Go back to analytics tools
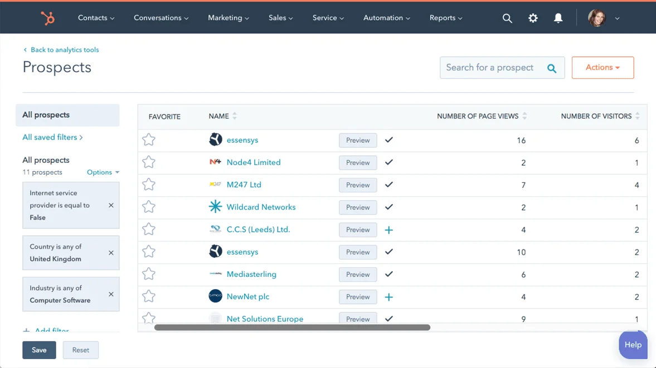Image resolution: width=656 pixels, height=368 pixels. tap(64, 49)
